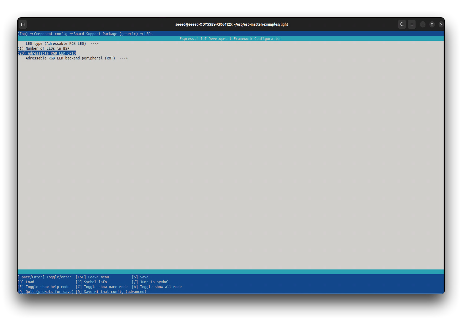
Task: Click the [A] Toggle show-all mode hint
Action: 157,287
